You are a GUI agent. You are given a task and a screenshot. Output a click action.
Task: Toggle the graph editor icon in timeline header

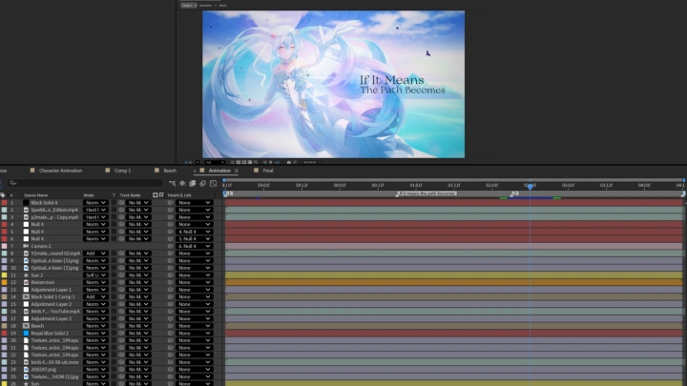[213, 182]
